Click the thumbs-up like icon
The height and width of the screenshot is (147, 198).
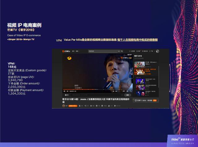click(x=109, y=106)
